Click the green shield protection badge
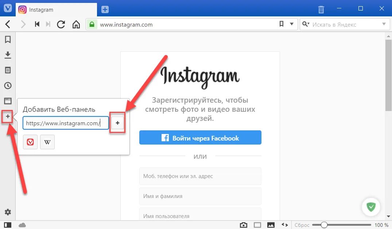This screenshot has width=392, height=229. click(371, 207)
